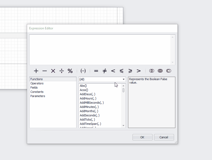This screenshot has height=160, width=212.
Task: Insert the percent modulo operator
Action: click(70, 71)
